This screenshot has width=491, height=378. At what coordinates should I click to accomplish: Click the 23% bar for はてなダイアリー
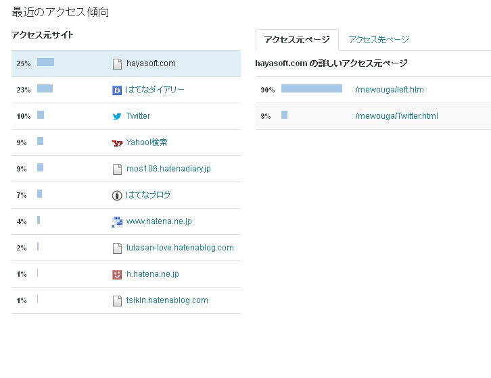[45, 88]
